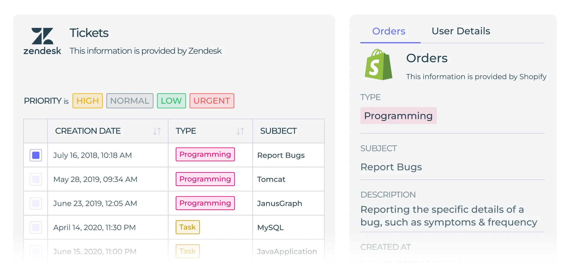Click the Programming type badge in Orders panel

pyautogui.click(x=398, y=116)
